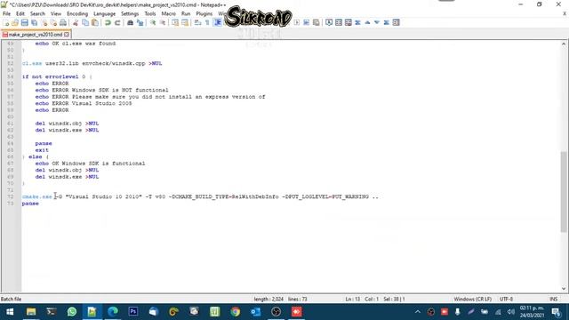This screenshot has height=320, width=569.
Task: Click the taskbar volume speaker icon
Action: pyautogui.click(x=511, y=312)
